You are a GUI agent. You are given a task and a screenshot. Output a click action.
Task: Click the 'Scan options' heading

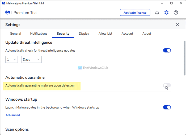[x=17, y=129]
